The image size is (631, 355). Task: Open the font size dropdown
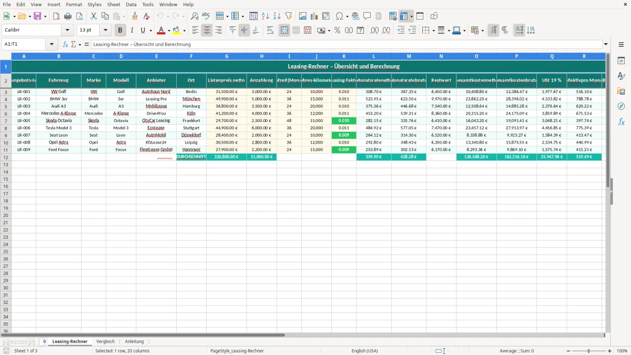(105, 31)
